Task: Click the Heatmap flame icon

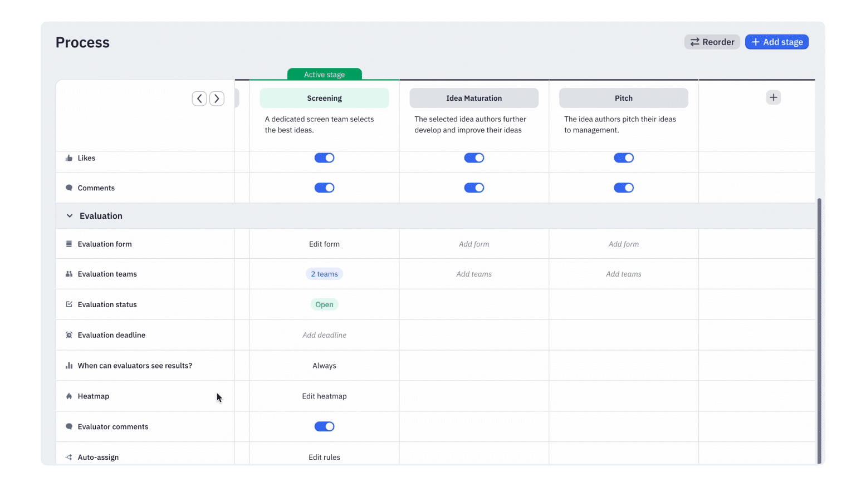Action: [69, 396]
